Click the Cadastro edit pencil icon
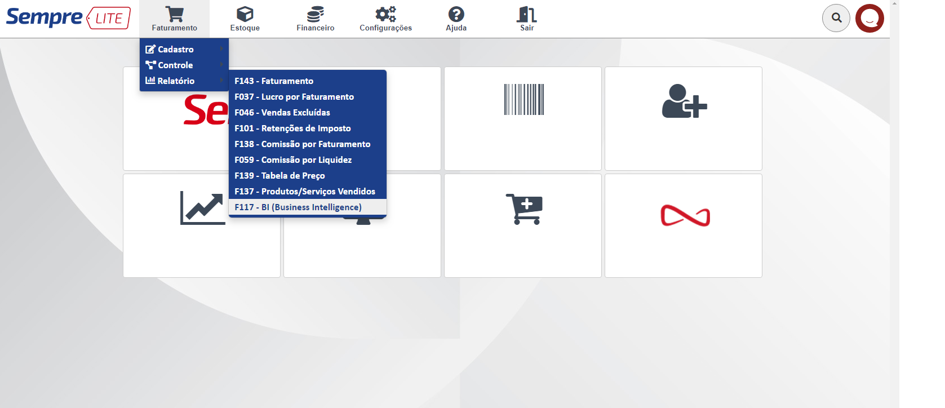 [150, 50]
